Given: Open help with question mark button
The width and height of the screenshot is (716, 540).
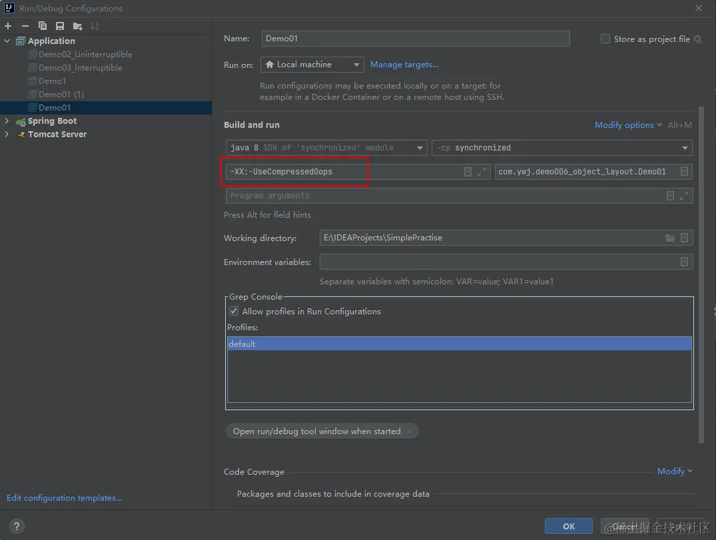Looking at the screenshot, I should [17, 526].
